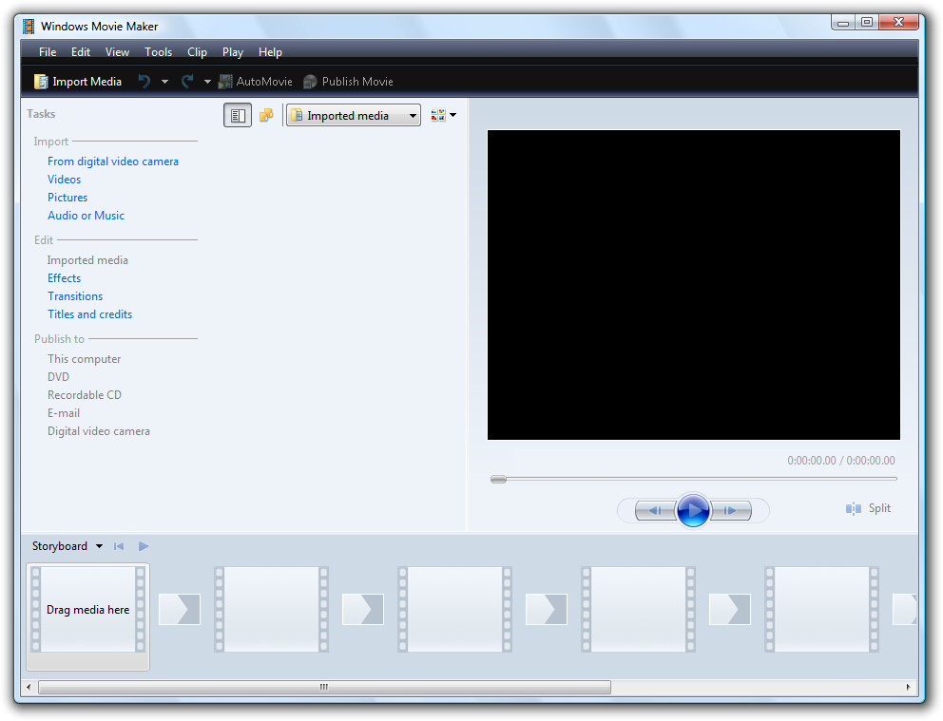Image resolution: width=943 pixels, height=721 pixels.
Task: Click the Recordable CD publish option
Action: coord(85,395)
